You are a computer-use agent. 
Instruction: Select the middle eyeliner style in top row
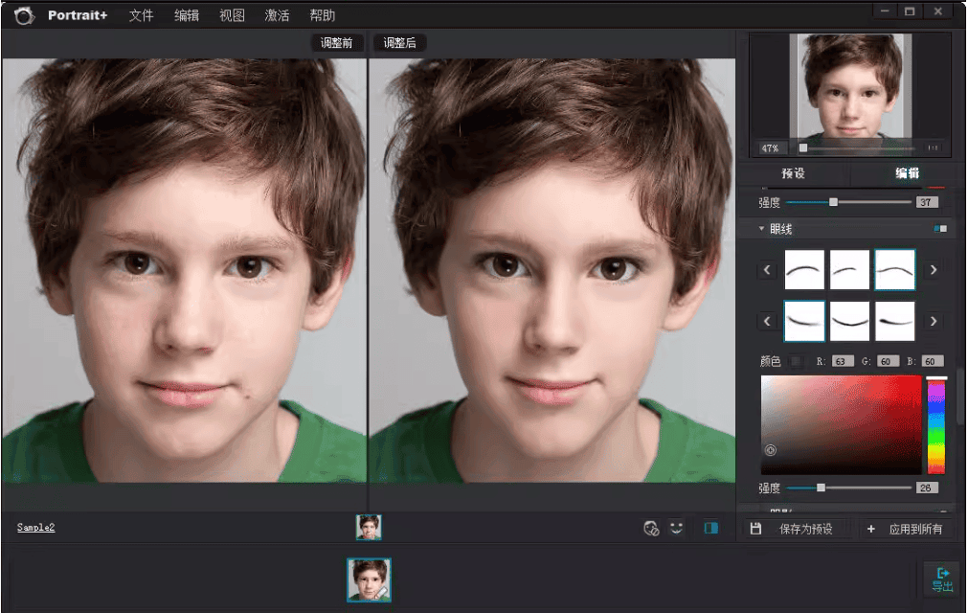tap(849, 270)
